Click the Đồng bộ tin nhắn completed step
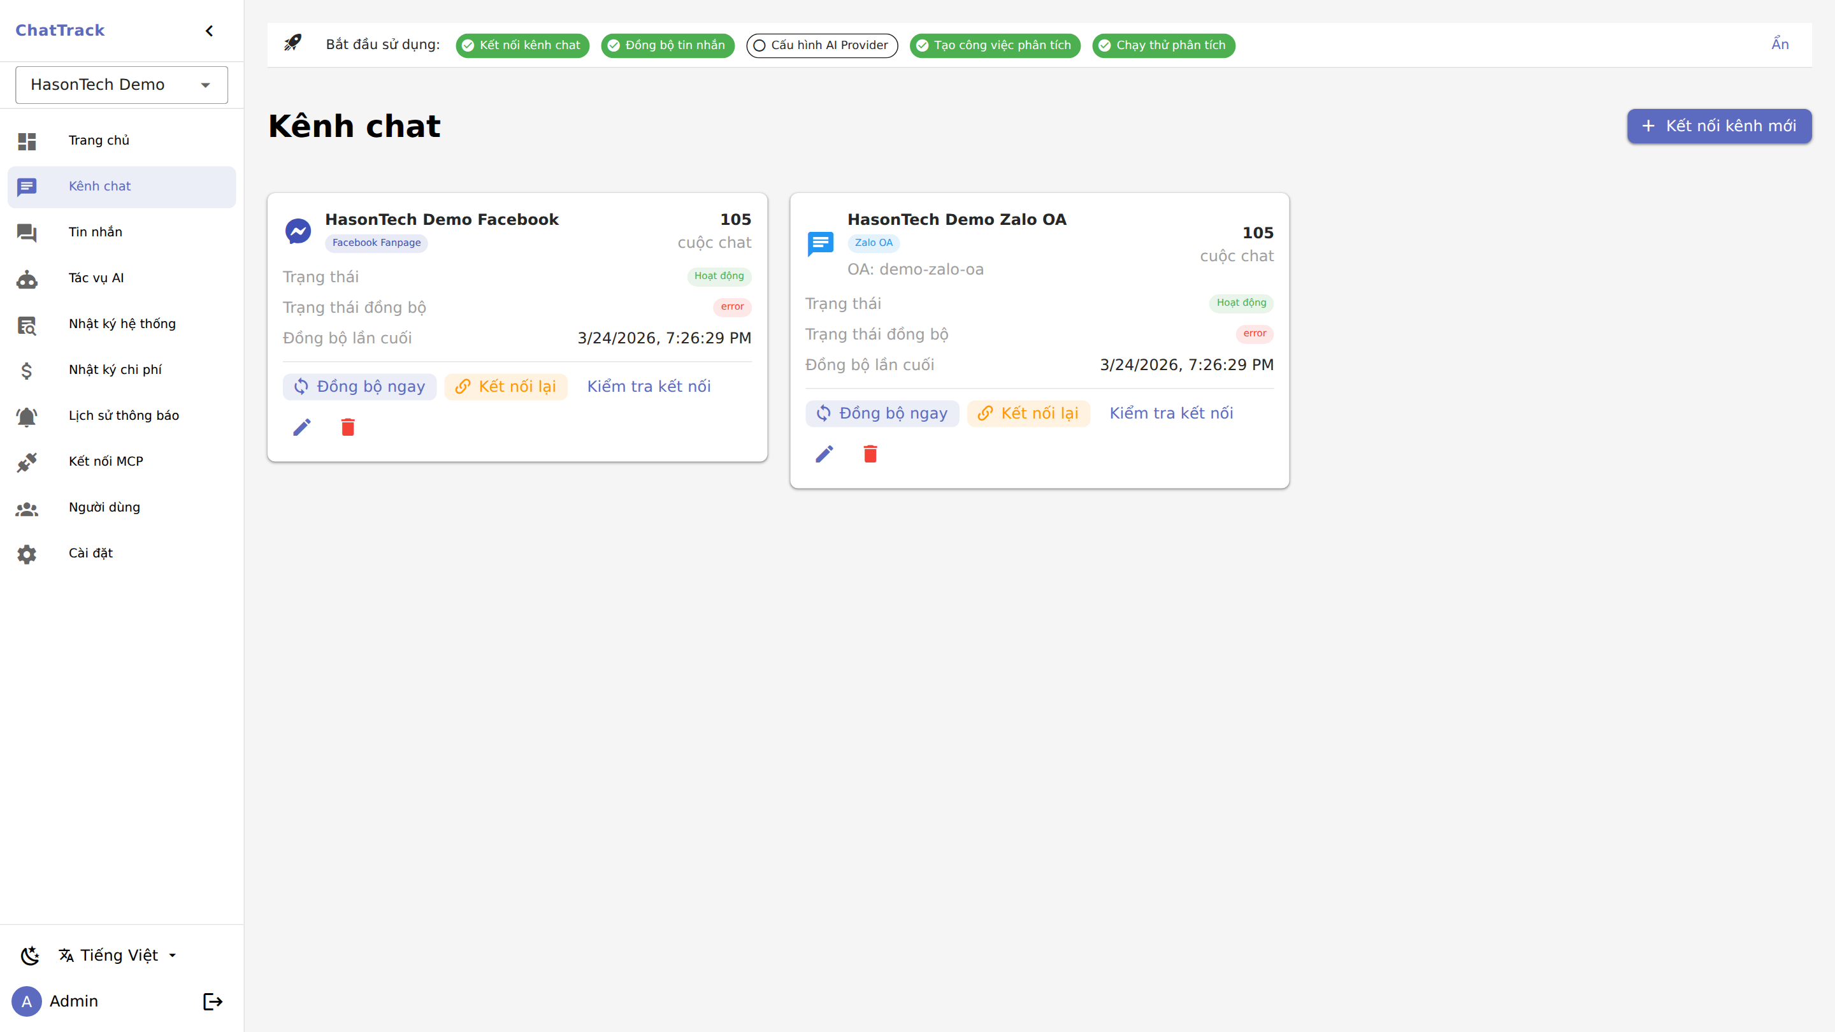1835x1032 pixels. tap(666, 45)
